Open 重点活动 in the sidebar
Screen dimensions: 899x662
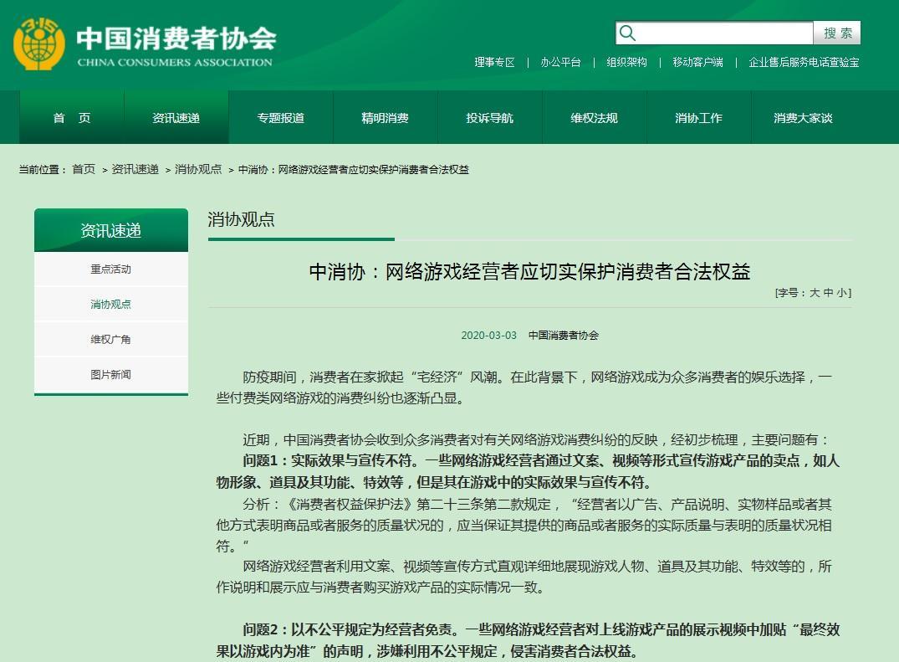pos(111,269)
